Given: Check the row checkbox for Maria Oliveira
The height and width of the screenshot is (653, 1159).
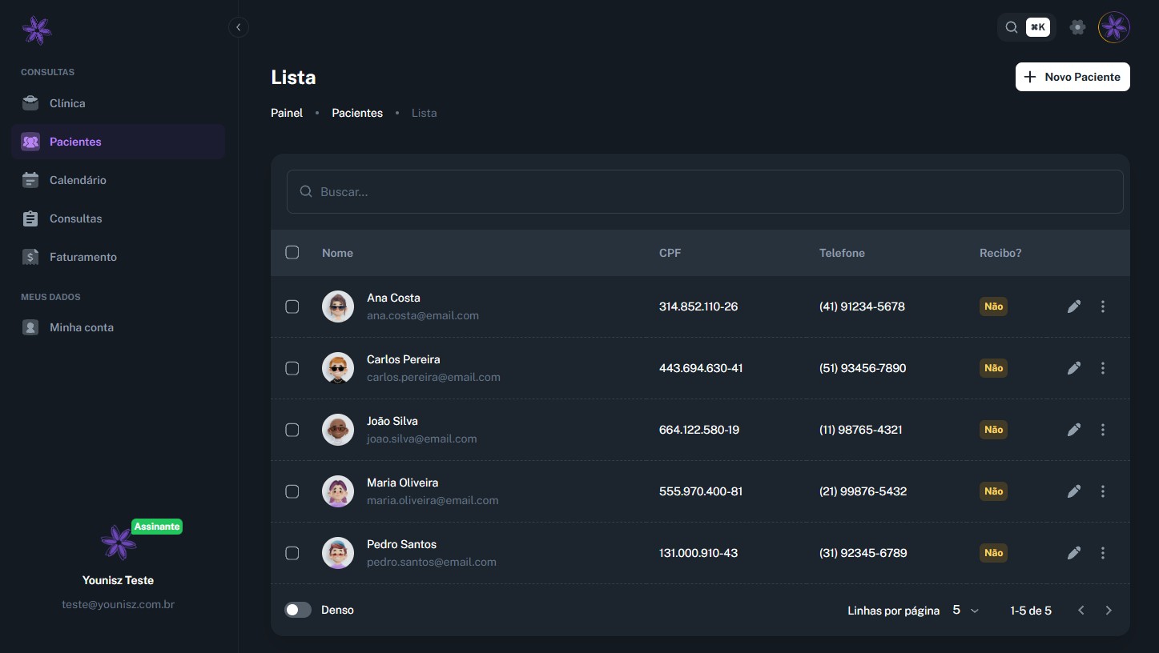Looking at the screenshot, I should point(292,491).
